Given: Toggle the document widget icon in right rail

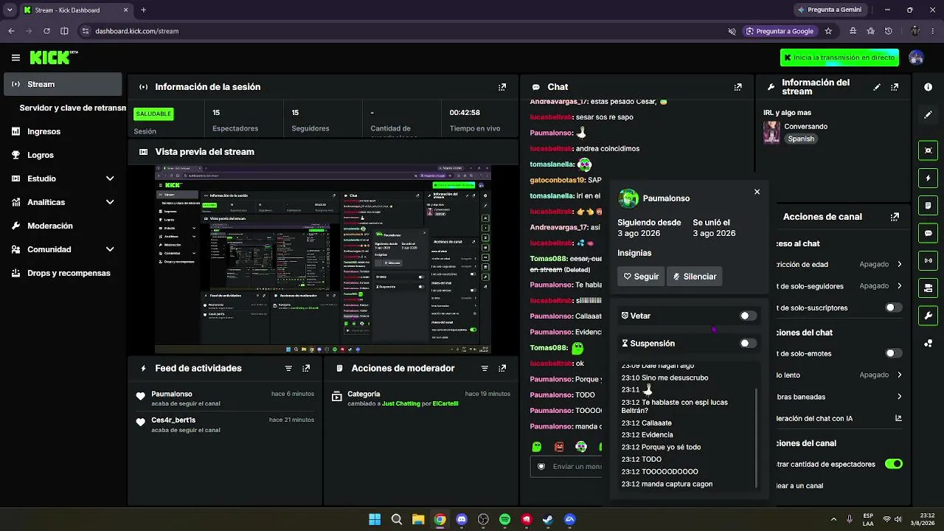Looking at the screenshot, I should (x=928, y=205).
